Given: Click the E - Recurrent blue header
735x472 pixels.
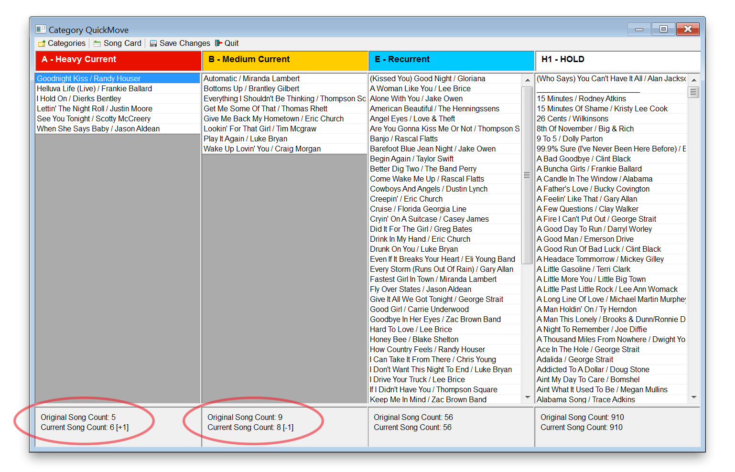Looking at the screenshot, I should tap(451, 60).
